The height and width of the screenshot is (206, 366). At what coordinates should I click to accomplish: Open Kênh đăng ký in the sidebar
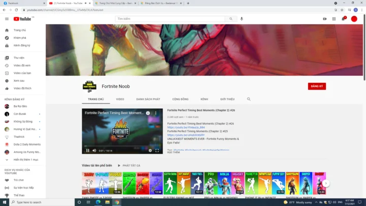point(23,46)
